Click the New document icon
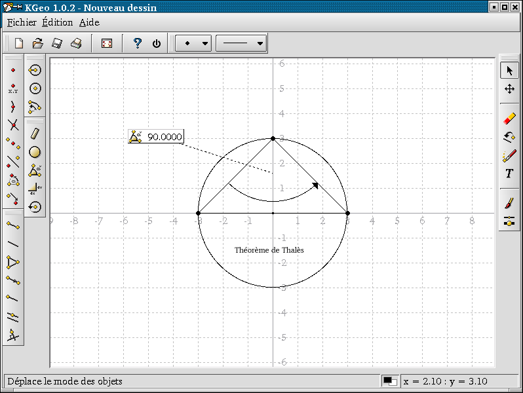This screenshot has width=523, height=393. point(19,43)
